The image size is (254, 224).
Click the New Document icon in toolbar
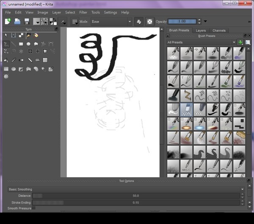click(x=8, y=22)
